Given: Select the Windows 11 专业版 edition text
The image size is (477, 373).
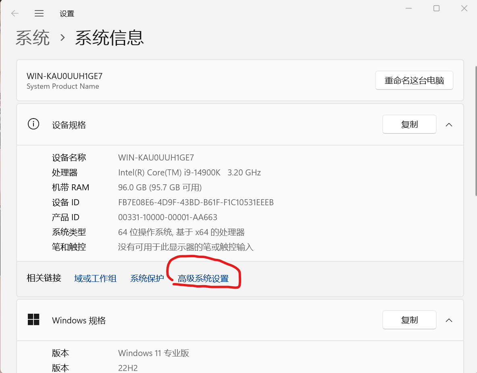Looking at the screenshot, I should 154,353.
